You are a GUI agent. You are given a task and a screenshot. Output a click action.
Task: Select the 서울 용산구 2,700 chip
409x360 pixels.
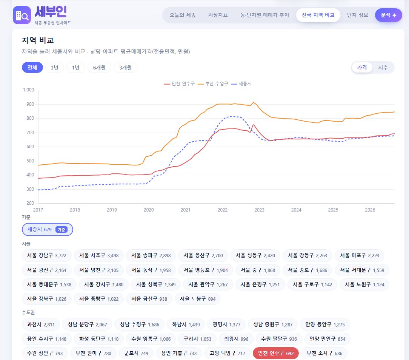(x=203, y=256)
